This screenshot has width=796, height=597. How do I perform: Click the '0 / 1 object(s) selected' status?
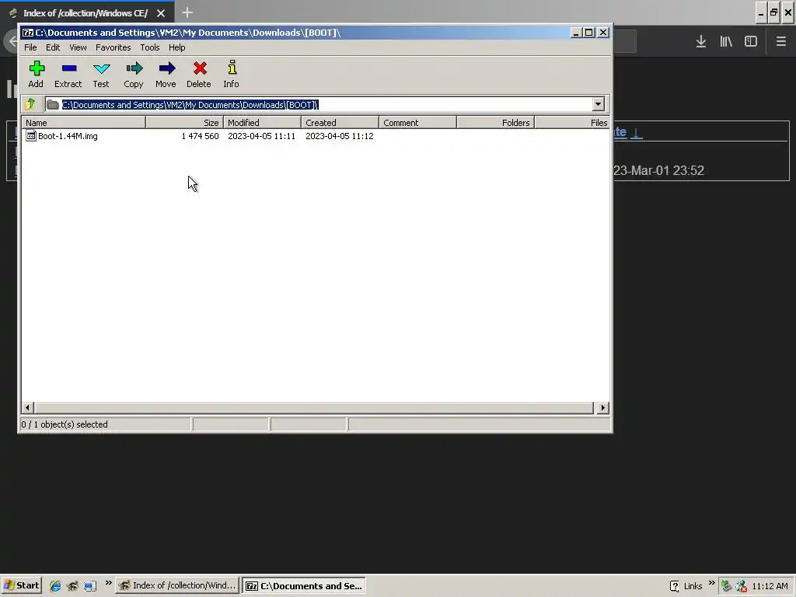(x=65, y=424)
